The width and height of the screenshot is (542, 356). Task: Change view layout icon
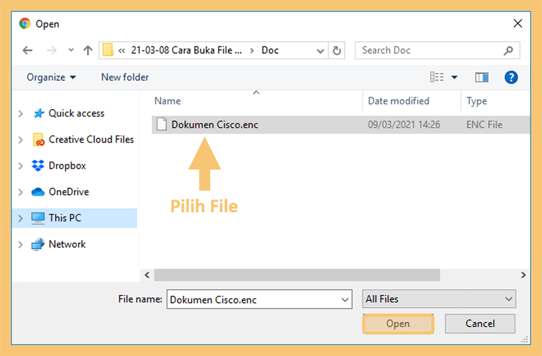tap(436, 77)
